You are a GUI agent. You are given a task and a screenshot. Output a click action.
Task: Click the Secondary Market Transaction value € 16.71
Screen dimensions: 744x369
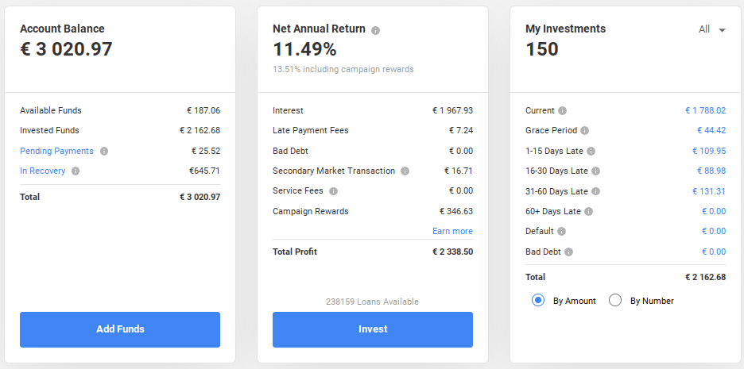pyautogui.click(x=459, y=171)
